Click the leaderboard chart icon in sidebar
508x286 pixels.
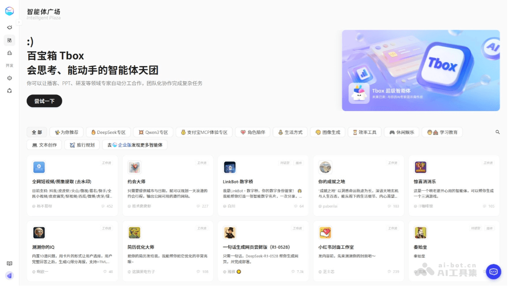tap(9, 53)
